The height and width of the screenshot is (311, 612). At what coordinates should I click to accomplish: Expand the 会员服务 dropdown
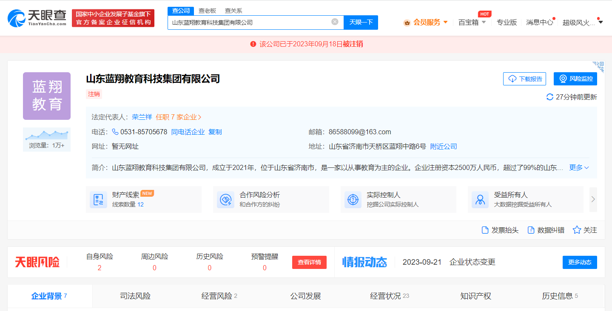pyautogui.click(x=426, y=22)
